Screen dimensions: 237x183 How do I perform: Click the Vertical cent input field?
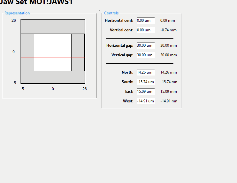(146, 30)
